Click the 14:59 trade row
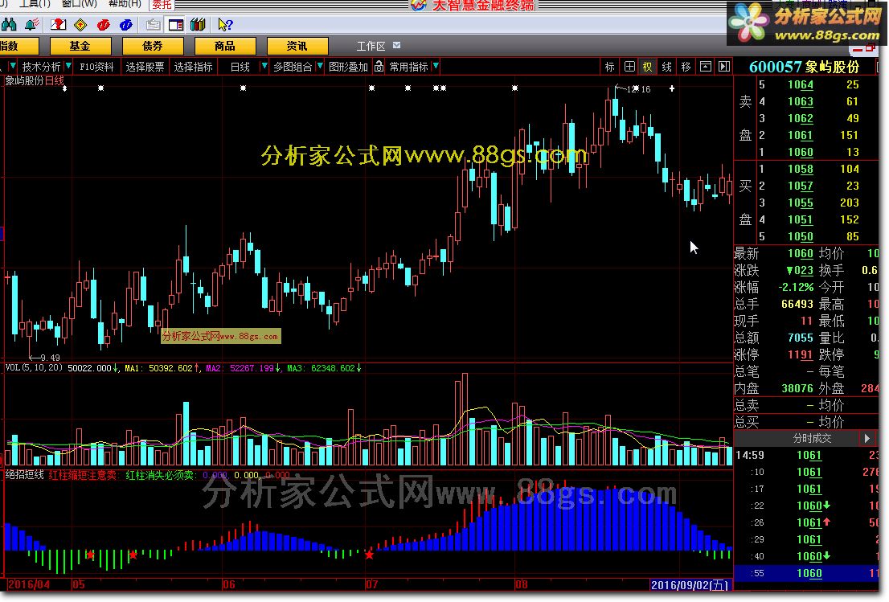This screenshot has height=602, width=889. [806, 455]
